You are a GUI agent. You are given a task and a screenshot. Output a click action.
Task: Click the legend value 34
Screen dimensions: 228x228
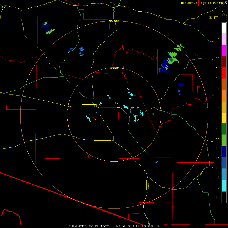(x=218, y=108)
